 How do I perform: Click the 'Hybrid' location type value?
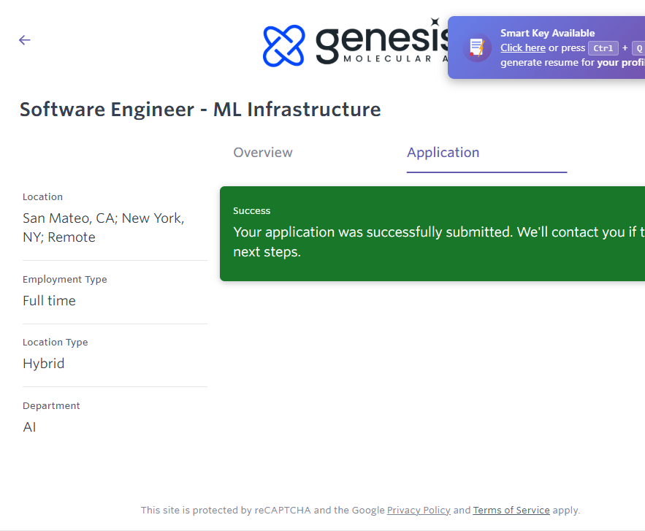tap(43, 364)
